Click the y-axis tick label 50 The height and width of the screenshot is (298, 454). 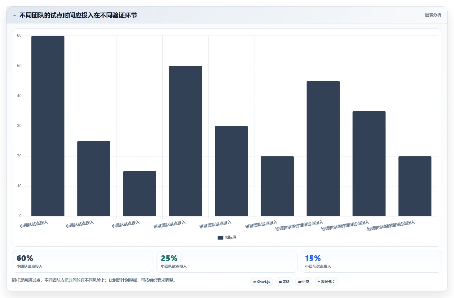coord(19,66)
